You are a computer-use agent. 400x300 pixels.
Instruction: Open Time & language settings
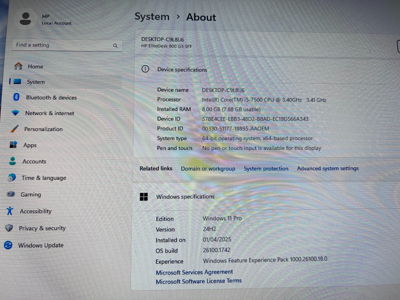coord(44,178)
